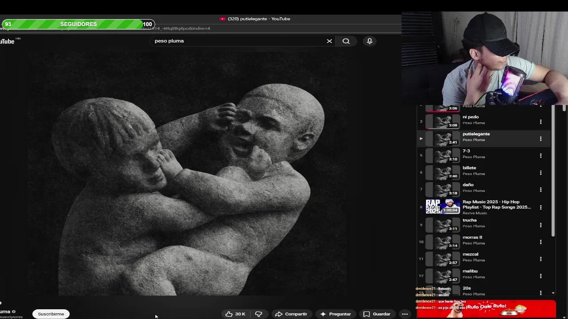Select the '7-3' thumbnail in playlist
This screenshot has width=568, height=319.
[x=443, y=155]
